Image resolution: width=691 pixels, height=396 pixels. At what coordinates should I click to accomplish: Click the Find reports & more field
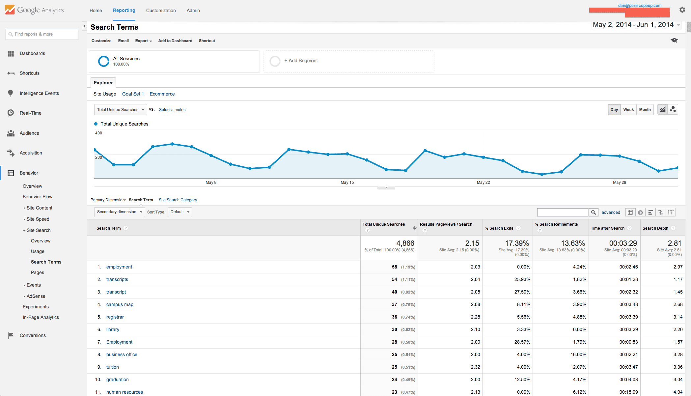pyautogui.click(x=42, y=34)
